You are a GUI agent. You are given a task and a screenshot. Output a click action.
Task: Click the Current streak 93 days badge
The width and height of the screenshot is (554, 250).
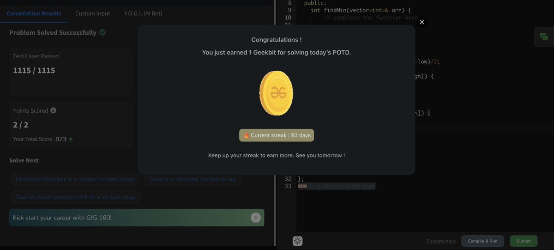pos(277,135)
